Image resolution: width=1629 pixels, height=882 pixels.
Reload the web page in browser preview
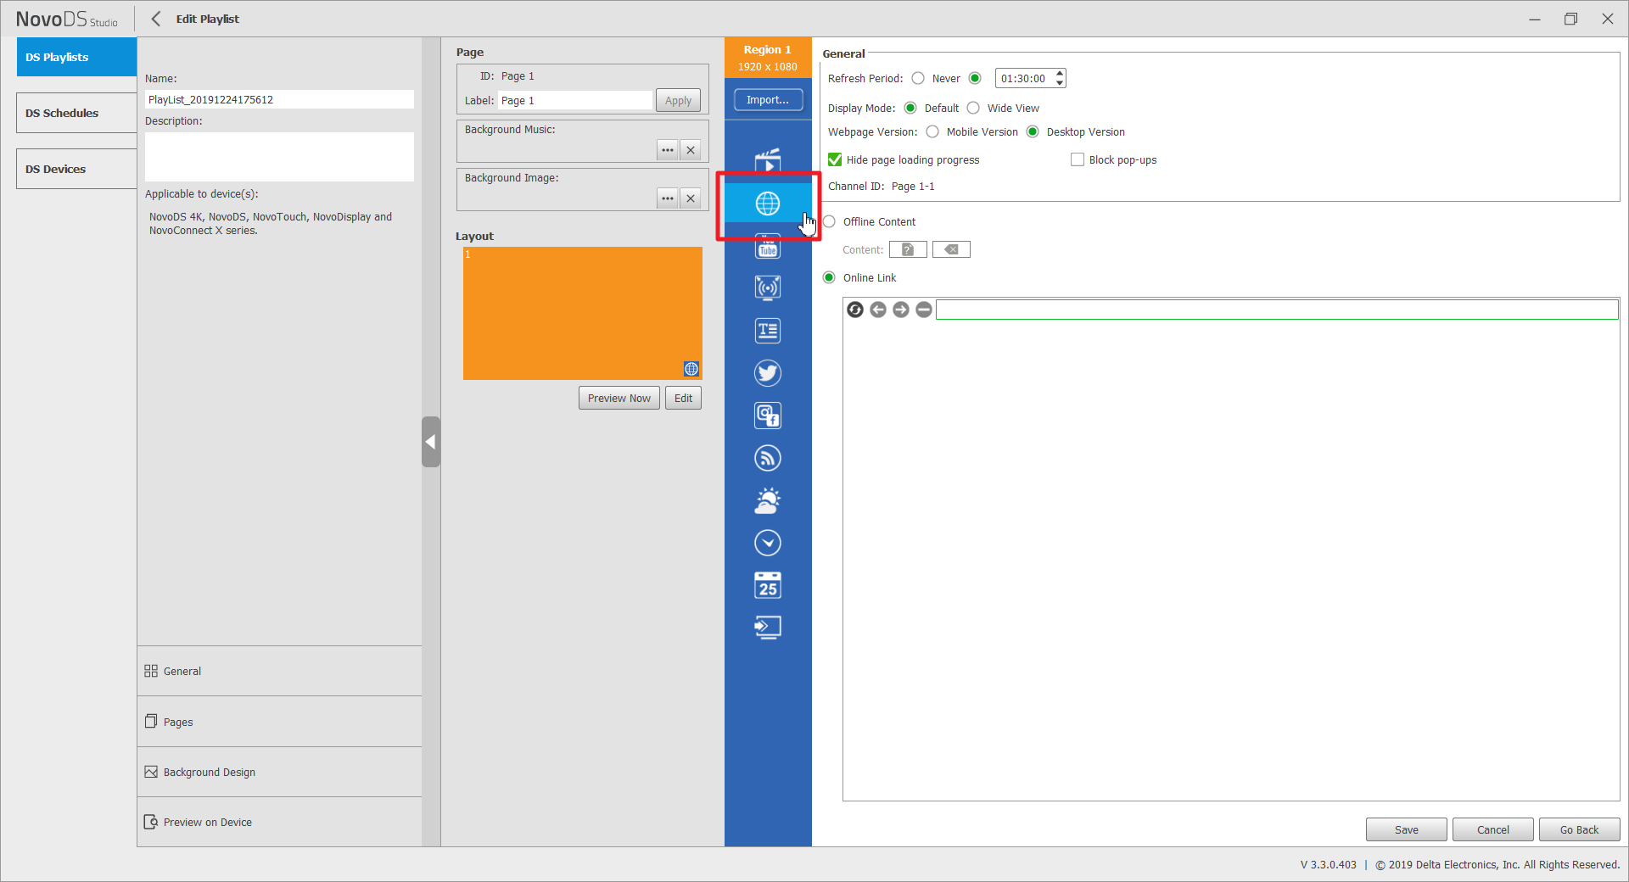(x=855, y=310)
